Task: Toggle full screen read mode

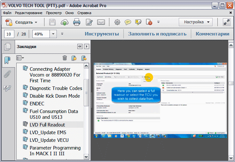Action: click(227, 22)
